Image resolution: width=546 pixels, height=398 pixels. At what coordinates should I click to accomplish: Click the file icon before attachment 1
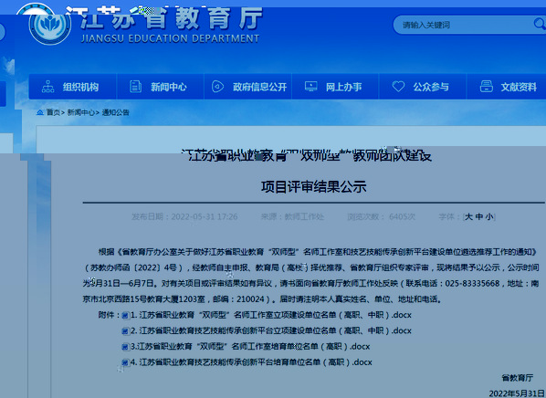[125, 316]
